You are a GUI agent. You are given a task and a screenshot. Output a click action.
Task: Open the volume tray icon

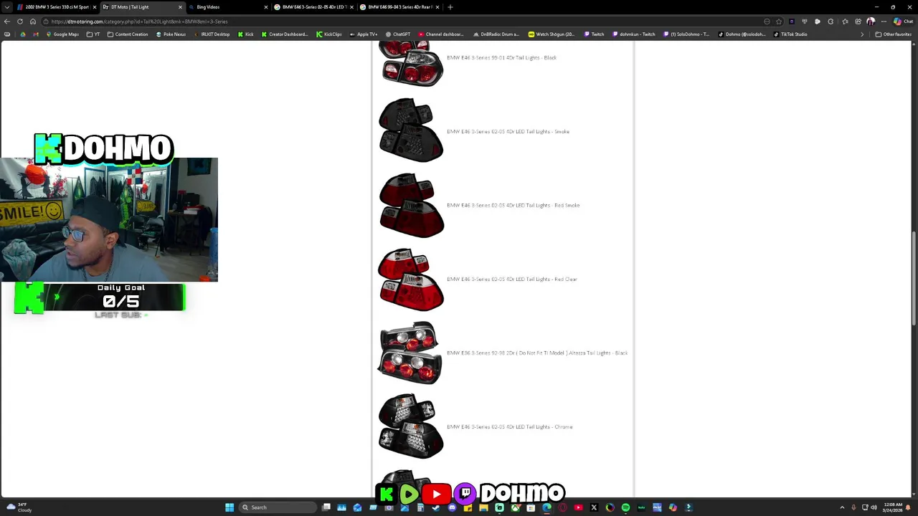[x=874, y=507]
